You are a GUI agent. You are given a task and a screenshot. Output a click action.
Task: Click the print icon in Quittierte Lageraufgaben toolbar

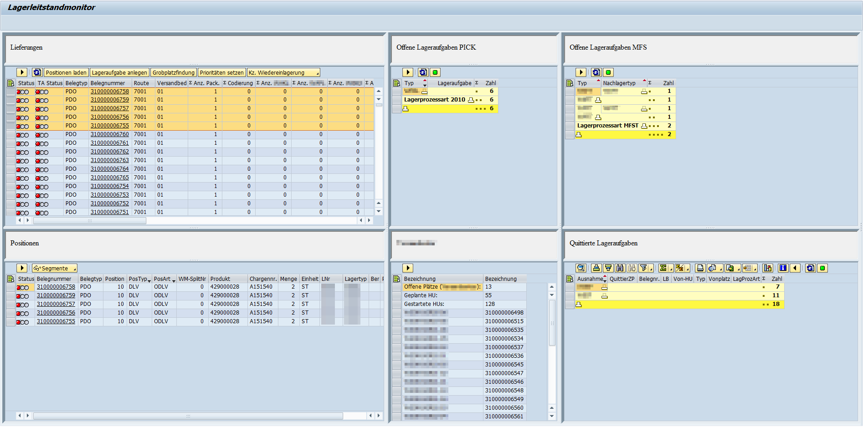coord(700,268)
